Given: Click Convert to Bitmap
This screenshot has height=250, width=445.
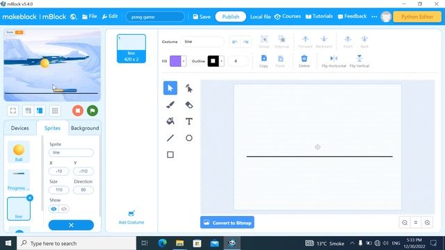Looking at the screenshot, I should [x=227, y=223].
